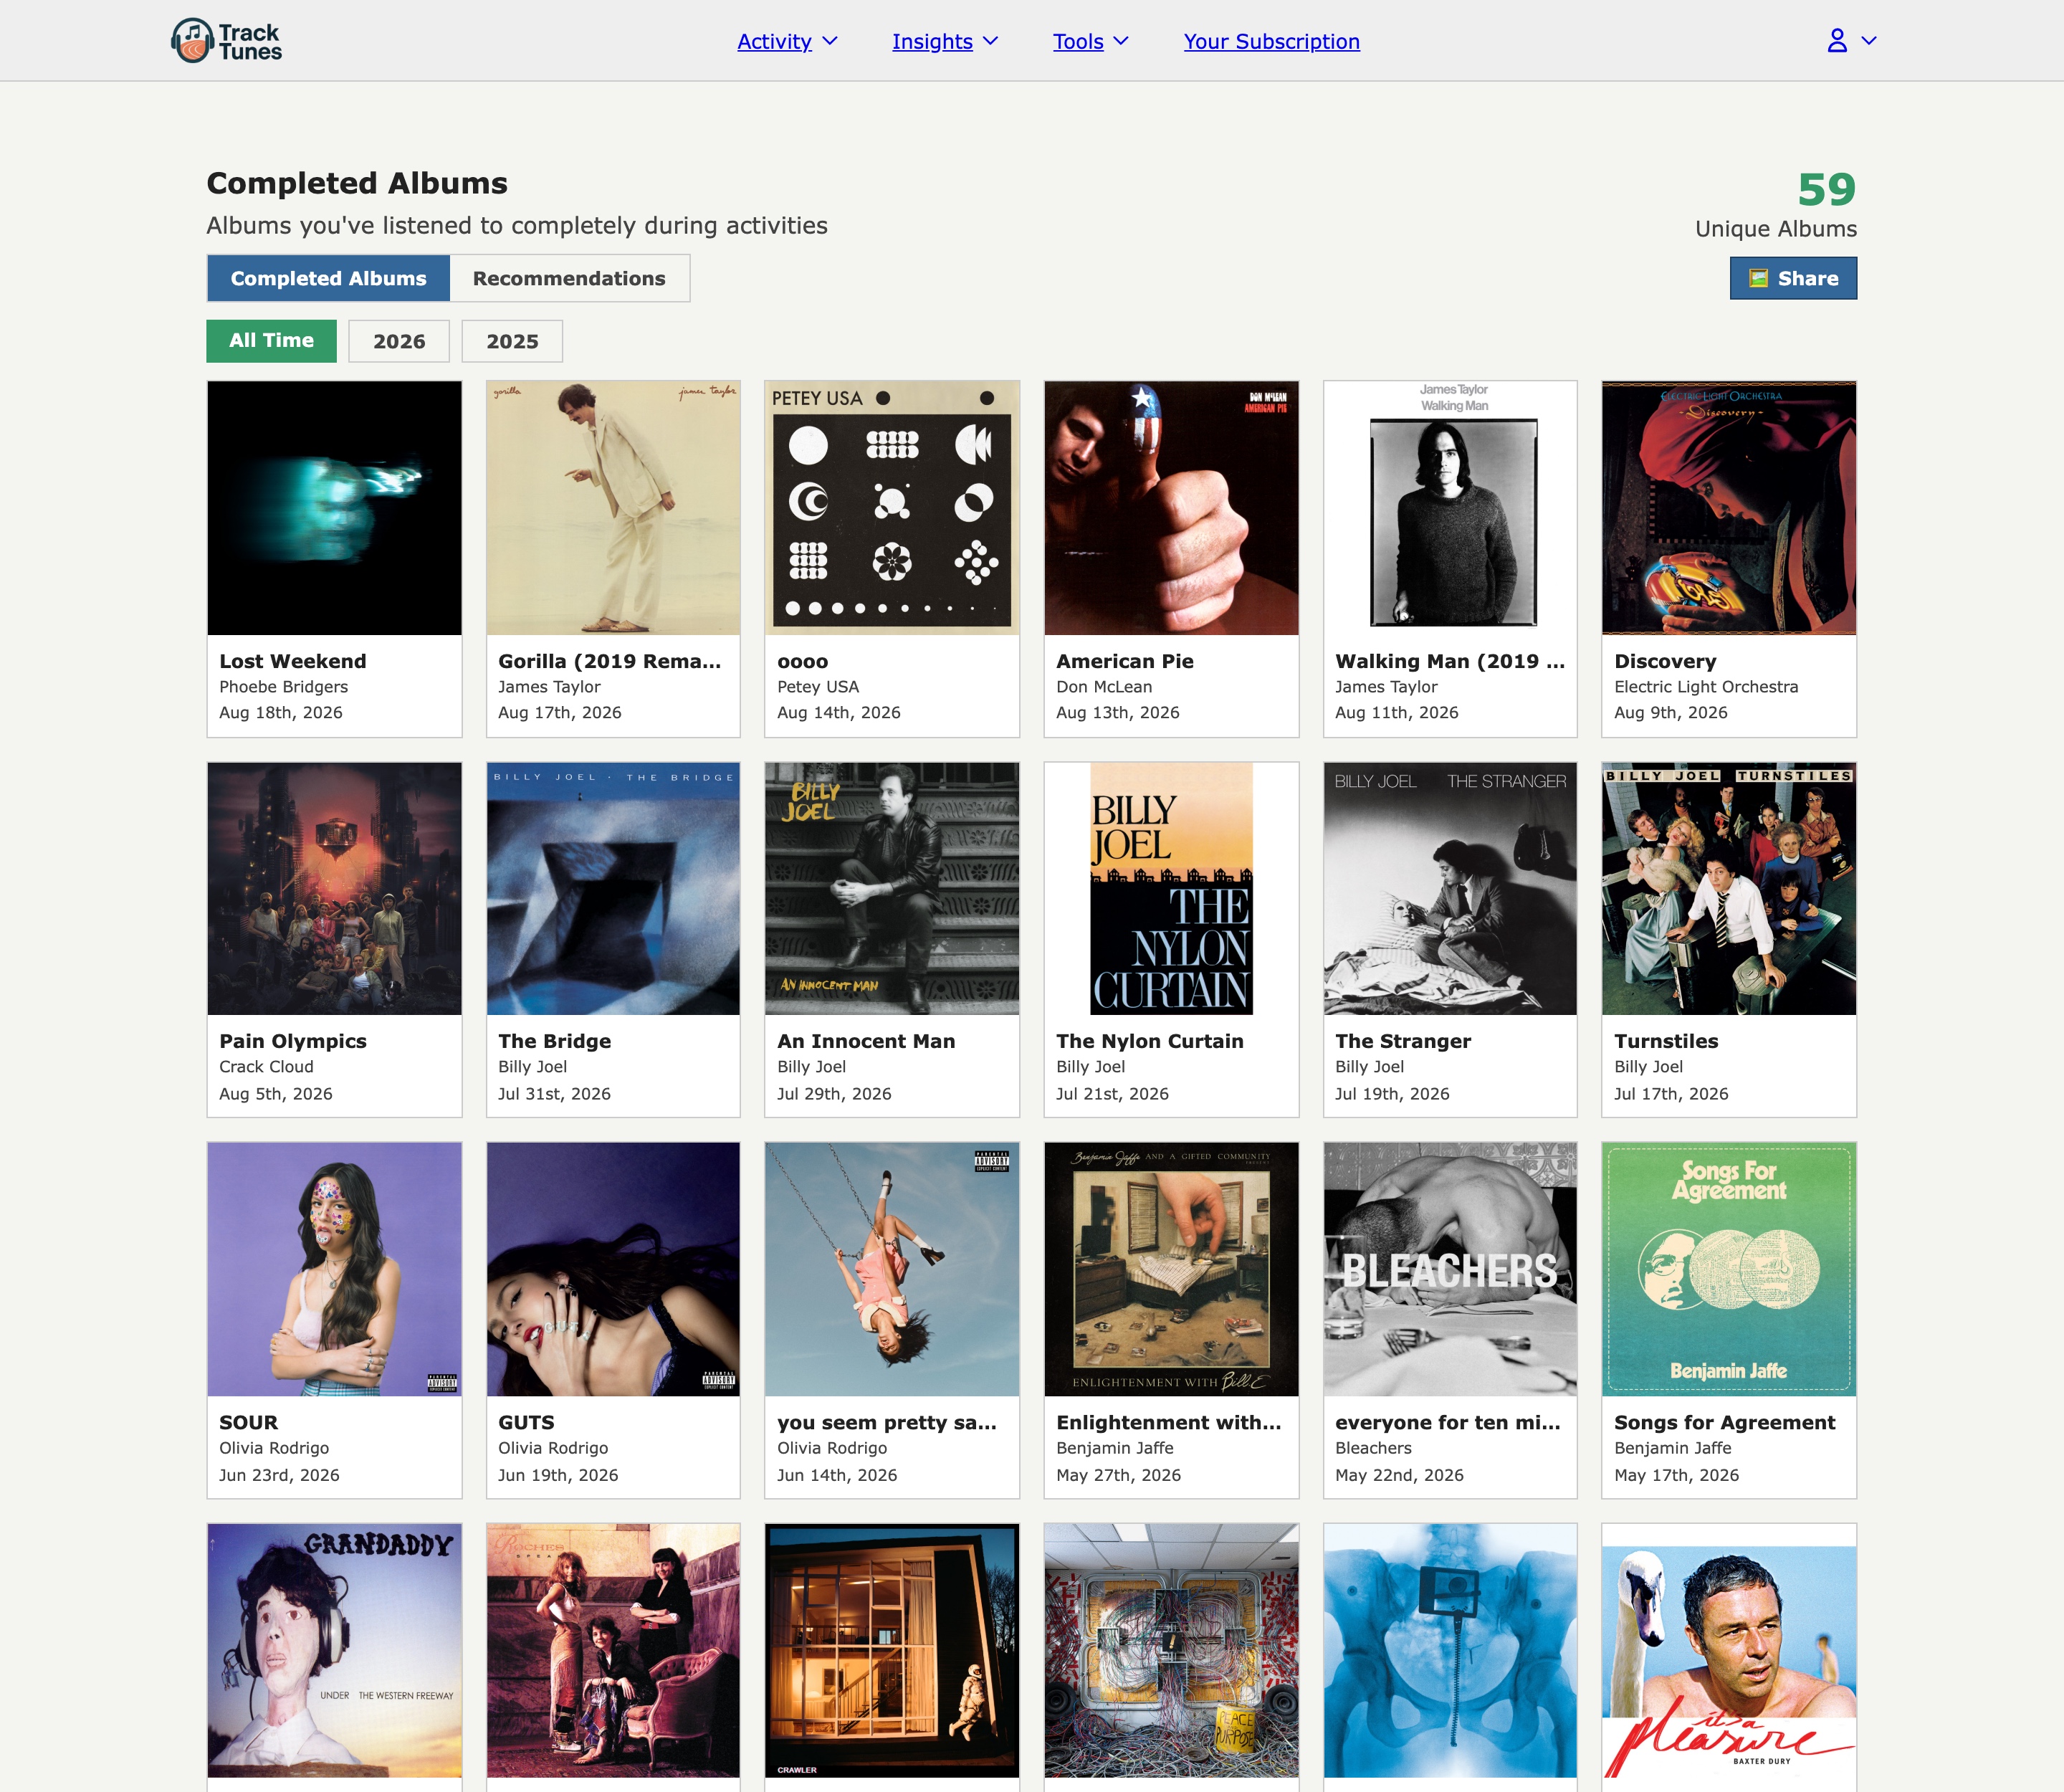This screenshot has width=2064, height=1792.
Task: Open the Gorilla album cover
Action: coord(613,508)
